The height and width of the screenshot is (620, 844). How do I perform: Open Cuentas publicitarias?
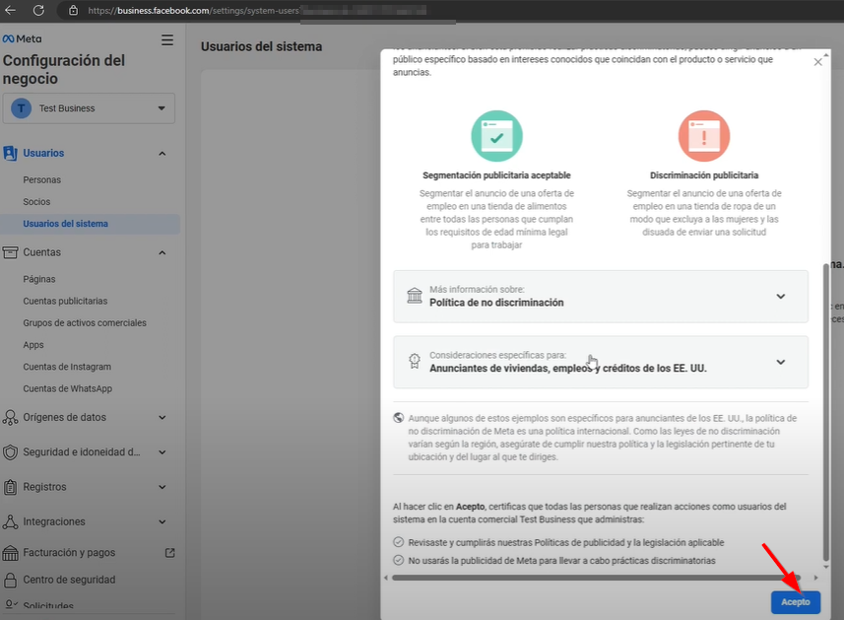65,301
